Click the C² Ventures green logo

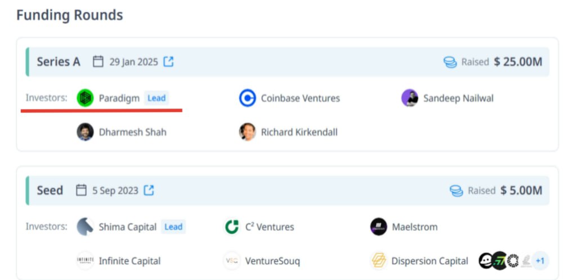[x=232, y=227]
